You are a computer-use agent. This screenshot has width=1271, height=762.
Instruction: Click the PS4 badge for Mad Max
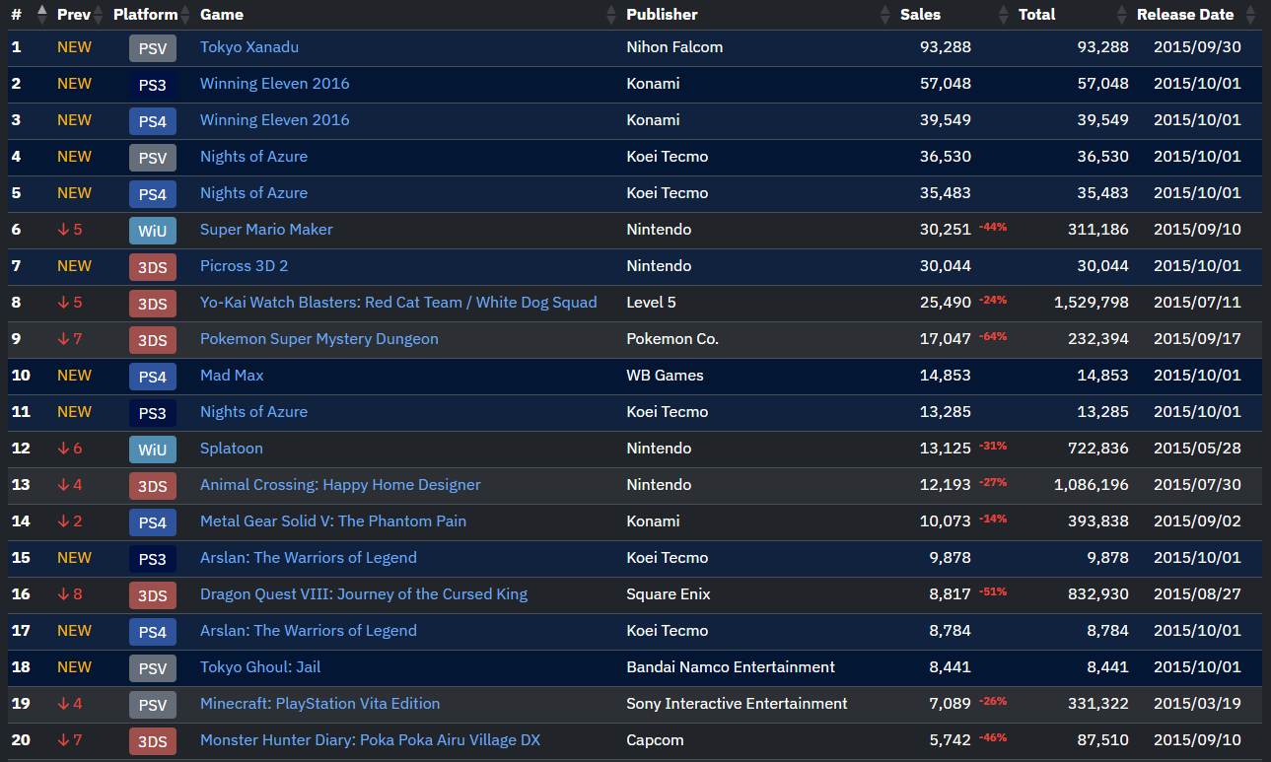coord(153,377)
